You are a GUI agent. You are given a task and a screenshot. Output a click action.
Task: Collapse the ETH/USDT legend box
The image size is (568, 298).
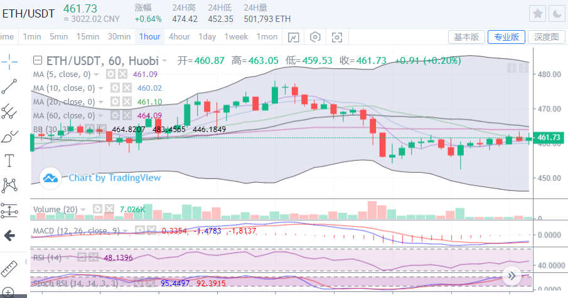(37, 61)
